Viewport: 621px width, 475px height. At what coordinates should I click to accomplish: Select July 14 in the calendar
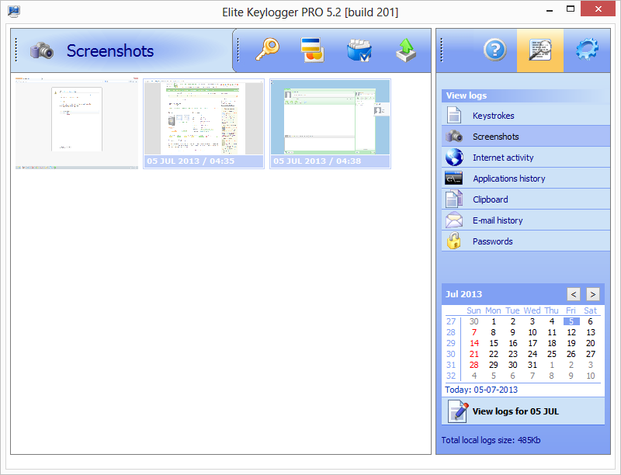point(474,343)
